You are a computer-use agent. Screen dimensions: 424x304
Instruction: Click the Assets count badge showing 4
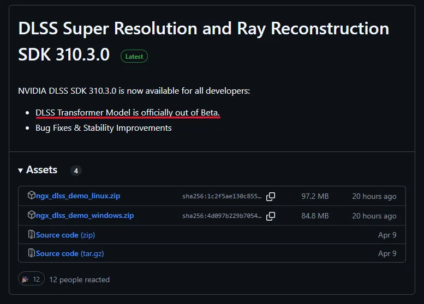[76, 171]
